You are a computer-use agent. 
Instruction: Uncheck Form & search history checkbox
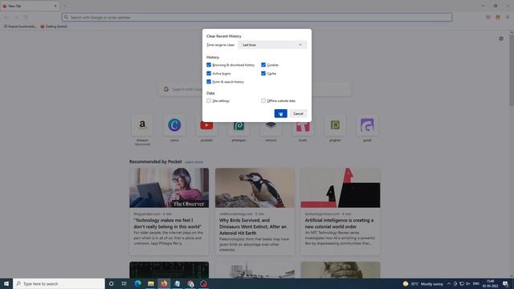[x=209, y=82]
